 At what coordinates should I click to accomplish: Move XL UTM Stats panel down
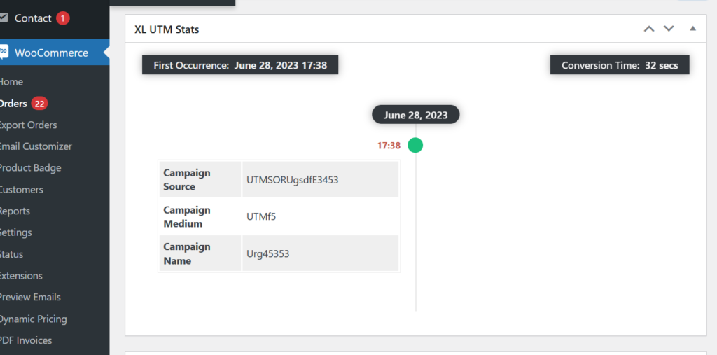point(669,29)
